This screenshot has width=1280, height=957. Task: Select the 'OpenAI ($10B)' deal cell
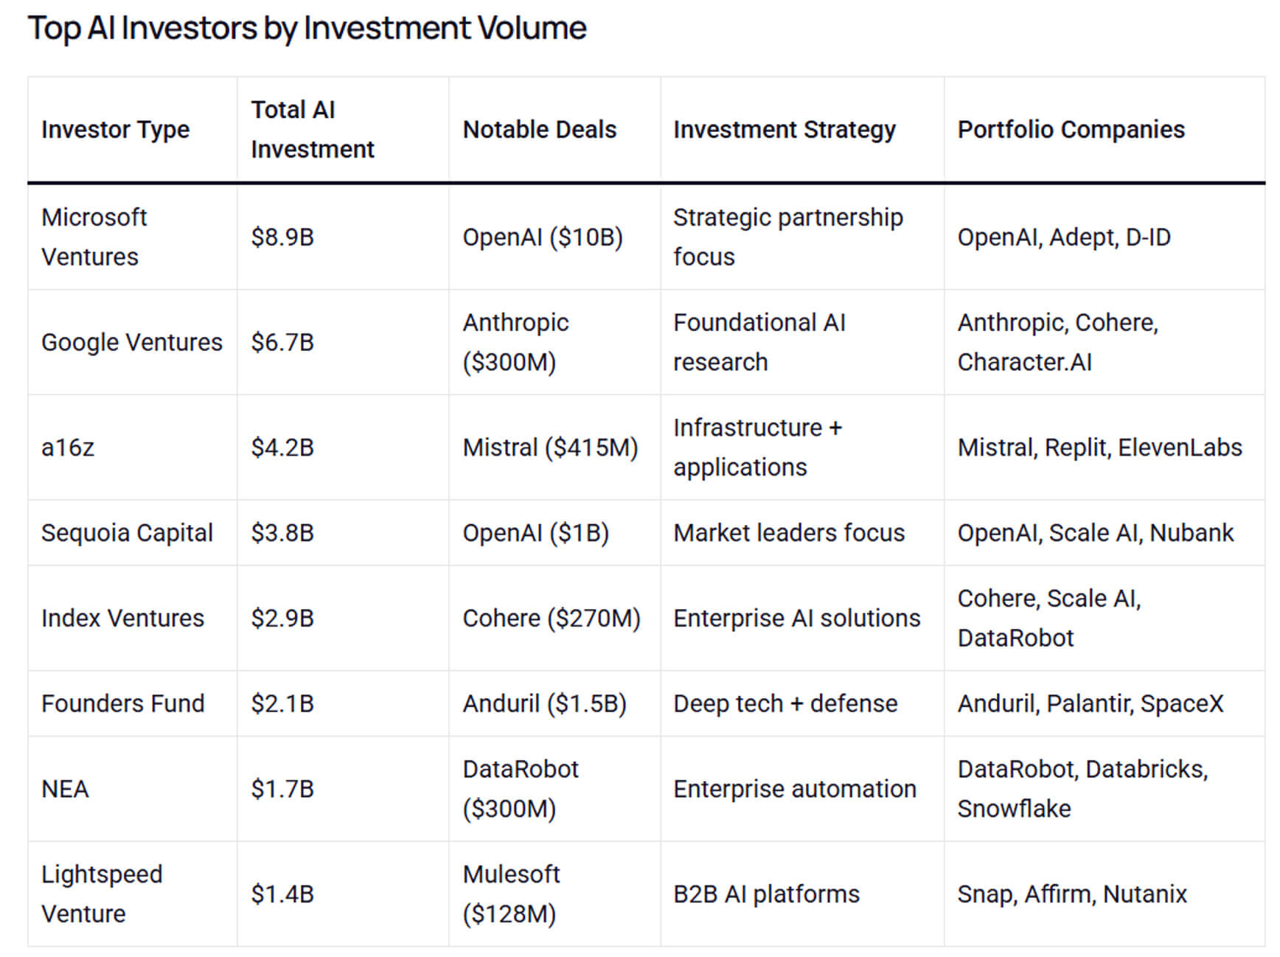click(543, 237)
